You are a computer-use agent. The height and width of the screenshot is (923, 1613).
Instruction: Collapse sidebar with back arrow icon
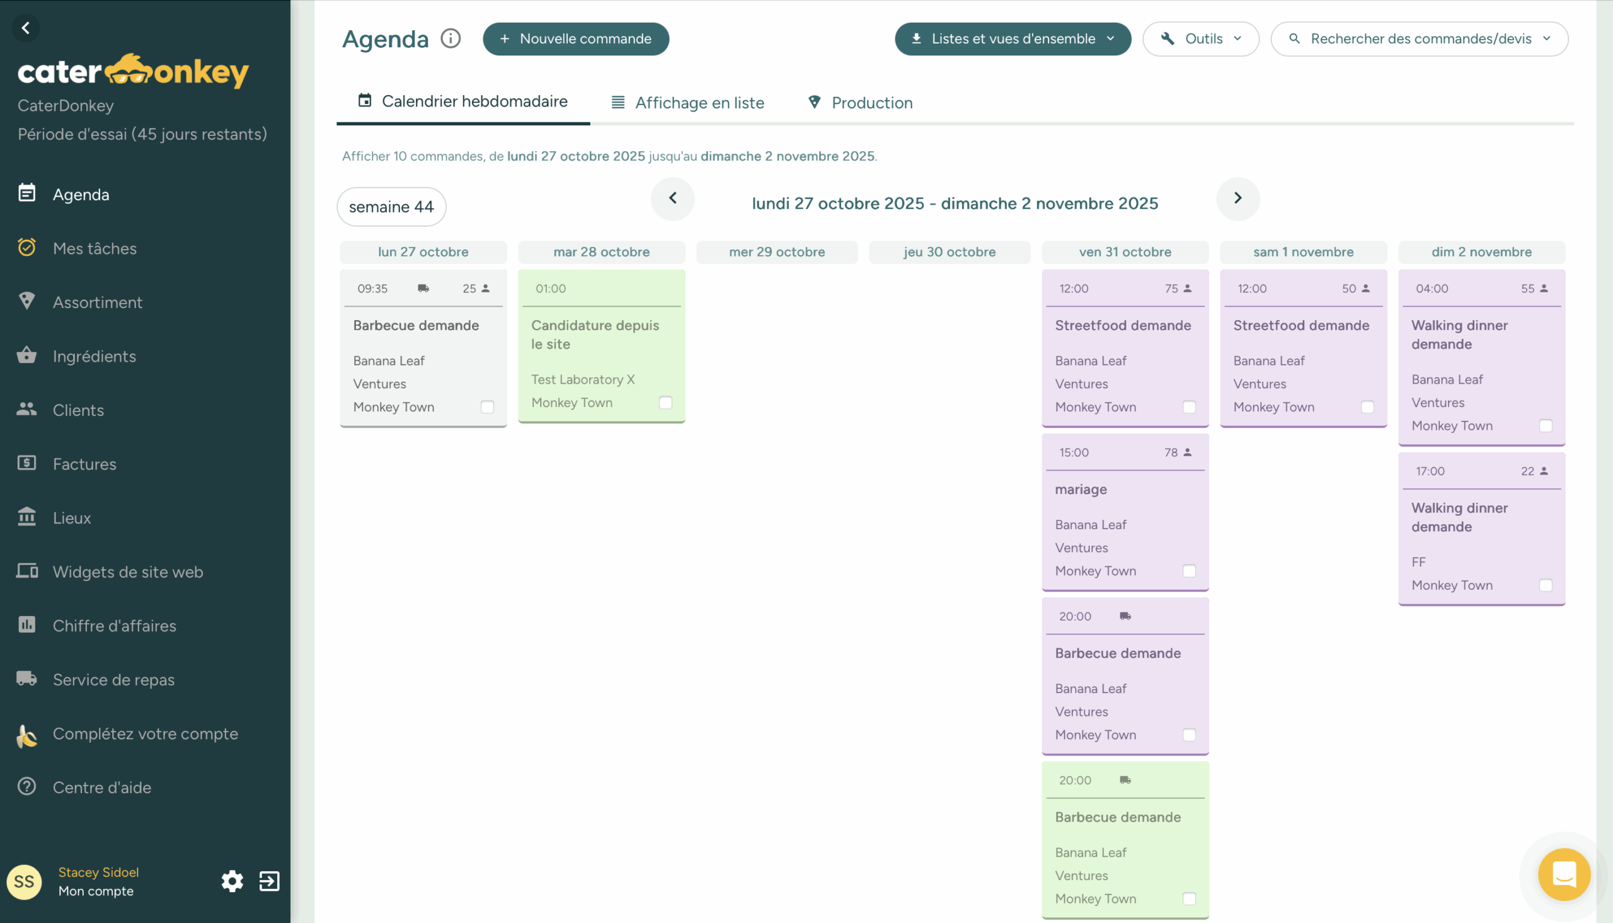pos(26,28)
